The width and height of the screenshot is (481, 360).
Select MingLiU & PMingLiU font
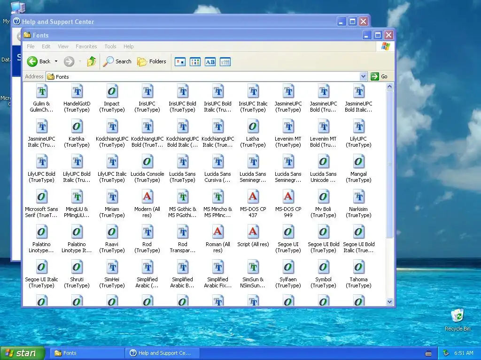tap(77, 203)
